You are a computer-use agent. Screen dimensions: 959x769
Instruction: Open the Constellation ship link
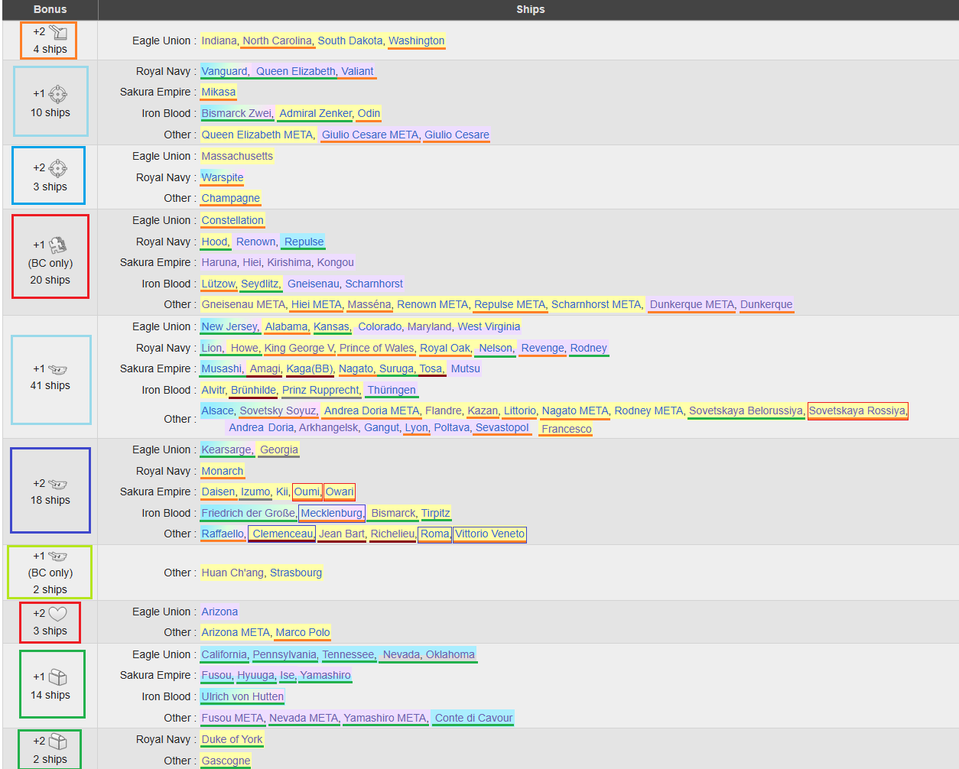tap(232, 220)
